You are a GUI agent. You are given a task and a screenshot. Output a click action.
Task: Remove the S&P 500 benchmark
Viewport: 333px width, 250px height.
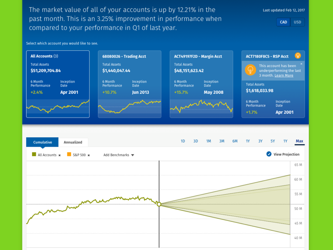tap(89, 155)
